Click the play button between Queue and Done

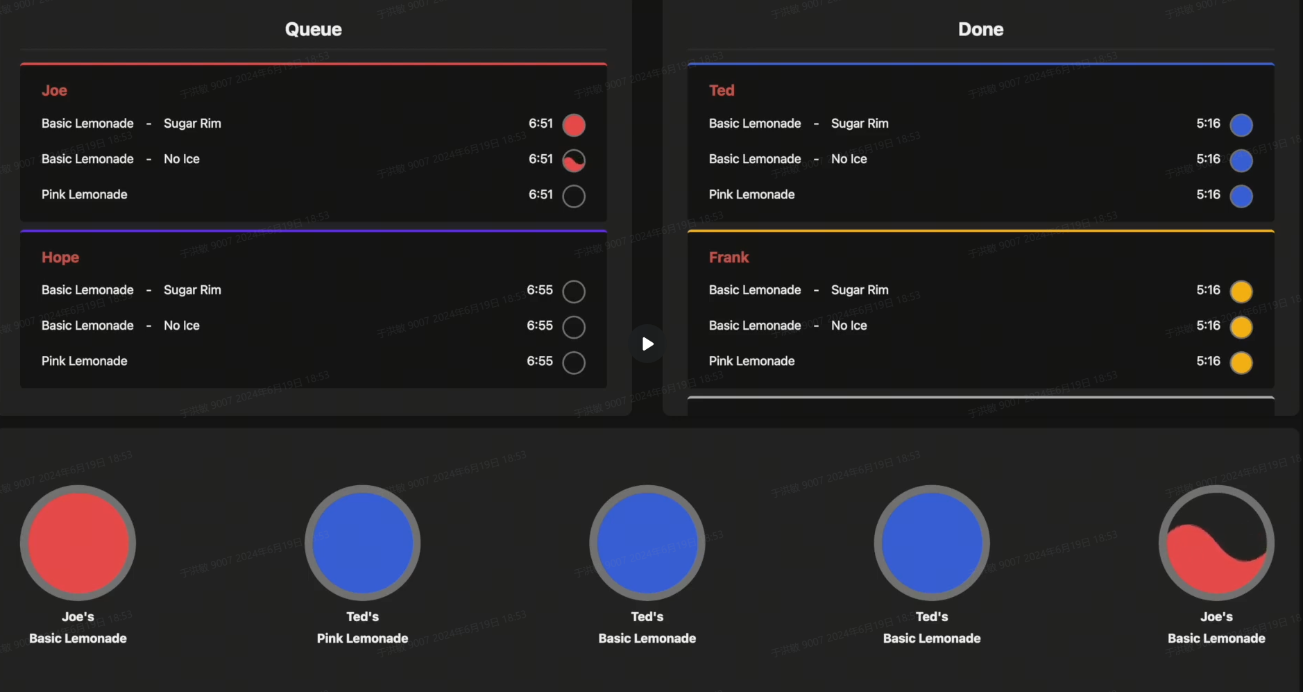pos(647,344)
